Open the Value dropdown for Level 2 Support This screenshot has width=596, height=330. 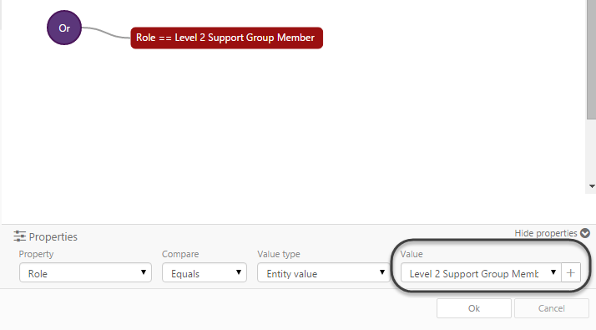click(481, 272)
